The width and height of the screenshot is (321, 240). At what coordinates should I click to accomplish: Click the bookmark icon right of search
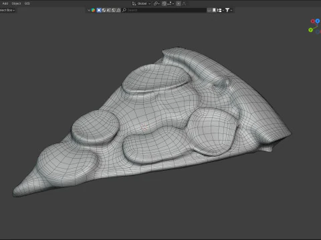point(214,10)
